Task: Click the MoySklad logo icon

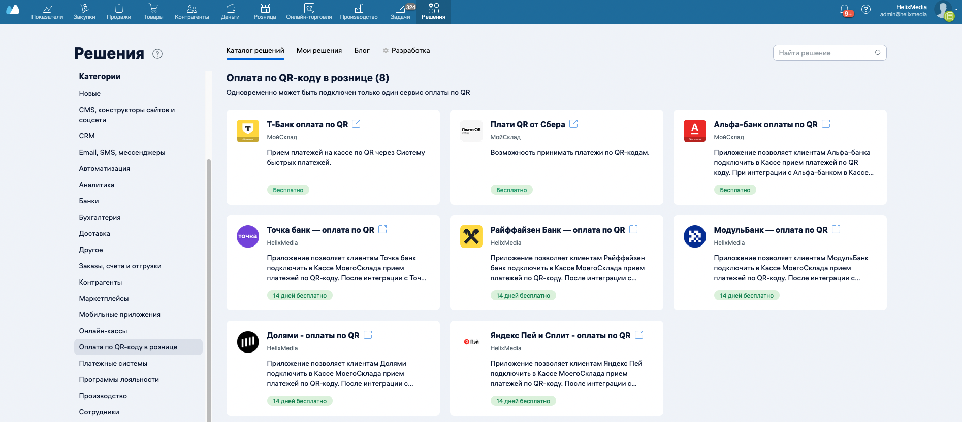Action: (x=13, y=10)
